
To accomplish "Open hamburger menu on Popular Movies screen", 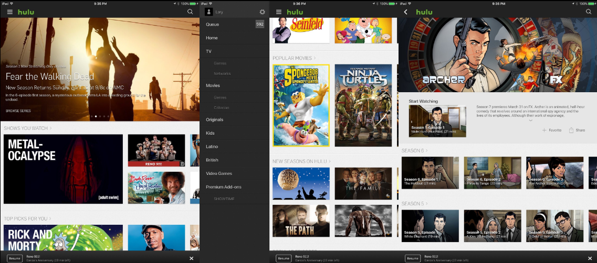I will point(279,12).
